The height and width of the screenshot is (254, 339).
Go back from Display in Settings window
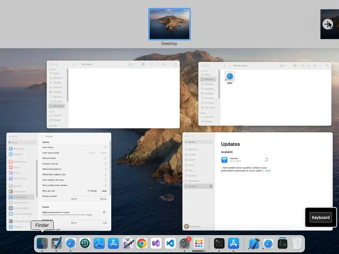[42, 137]
